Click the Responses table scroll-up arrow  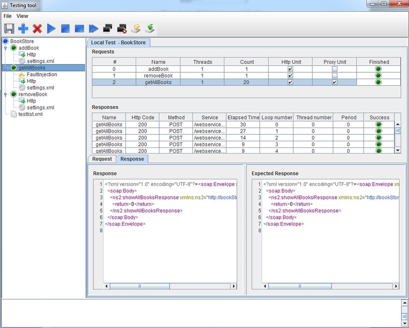(398, 125)
